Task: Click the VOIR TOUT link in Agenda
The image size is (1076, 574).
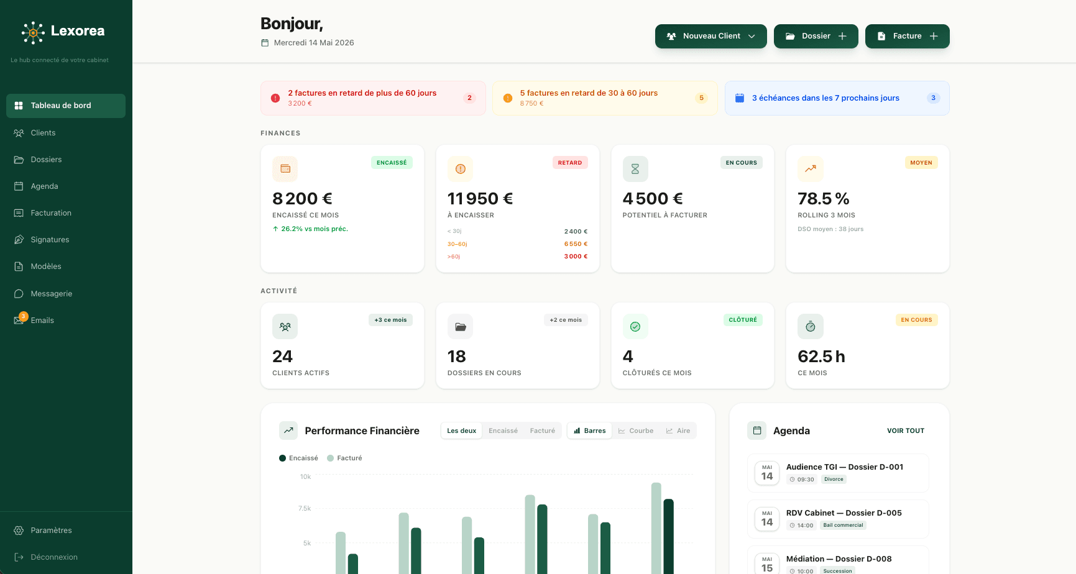Action: pyautogui.click(x=906, y=431)
